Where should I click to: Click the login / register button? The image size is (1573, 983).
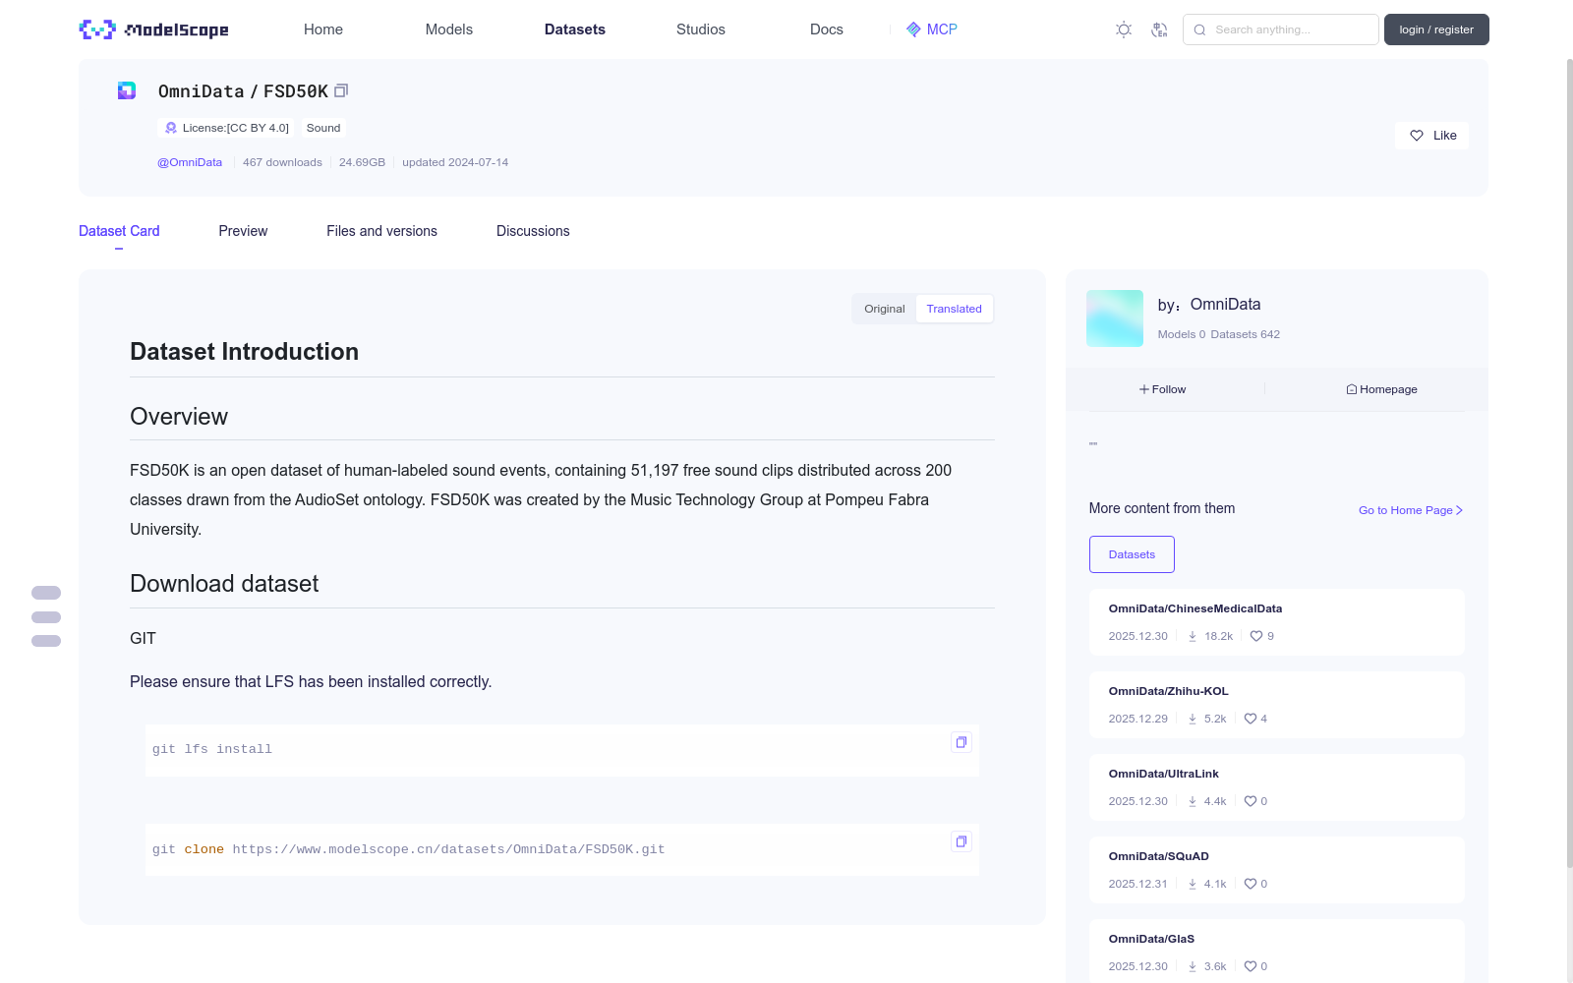click(1436, 29)
